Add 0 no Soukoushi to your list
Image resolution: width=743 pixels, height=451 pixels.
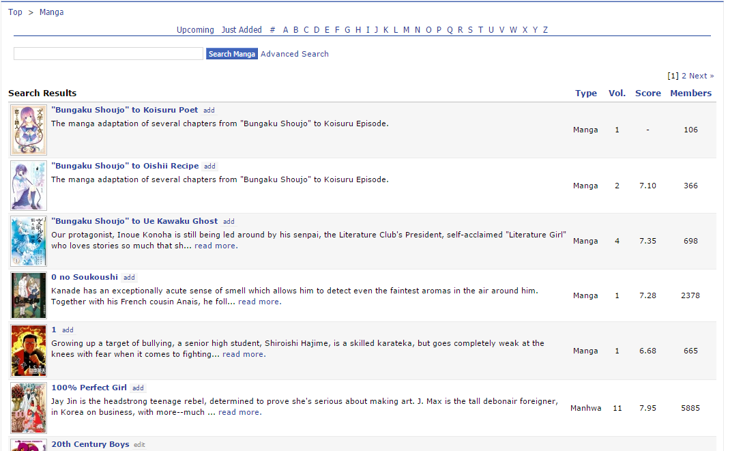pos(129,278)
